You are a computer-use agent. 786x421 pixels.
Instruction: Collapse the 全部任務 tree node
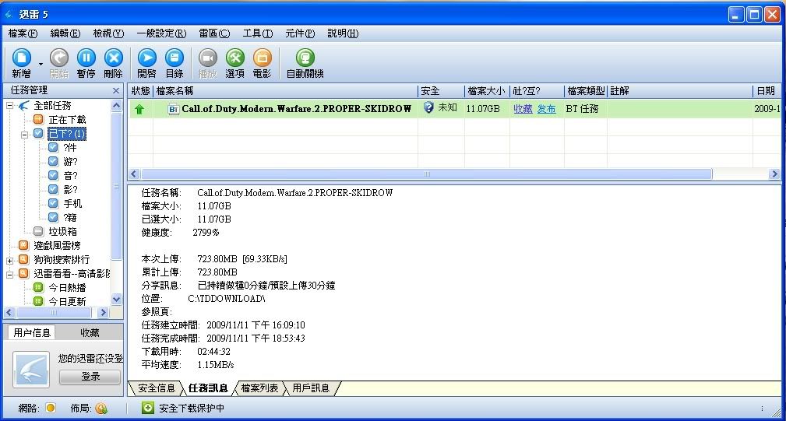point(10,106)
